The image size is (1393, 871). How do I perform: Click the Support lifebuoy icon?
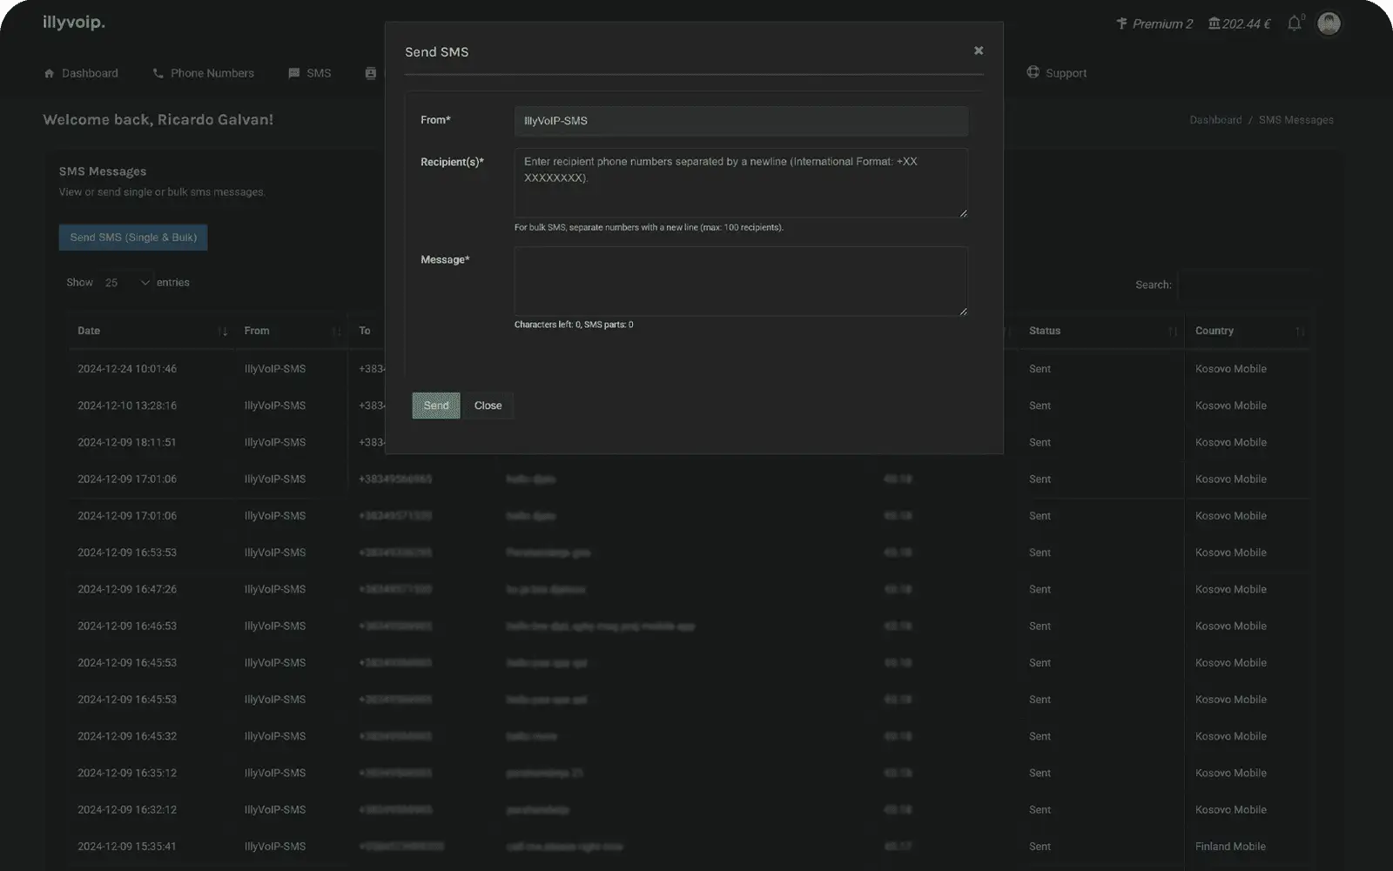click(1033, 72)
